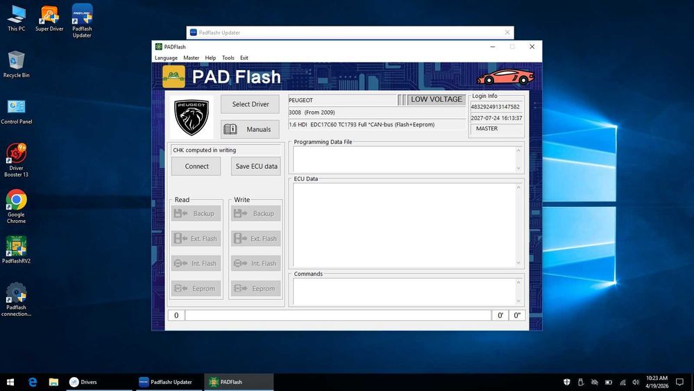Select Recycle Bin desktop icon
The width and height of the screenshot is (694, 391).
[17, 65]
